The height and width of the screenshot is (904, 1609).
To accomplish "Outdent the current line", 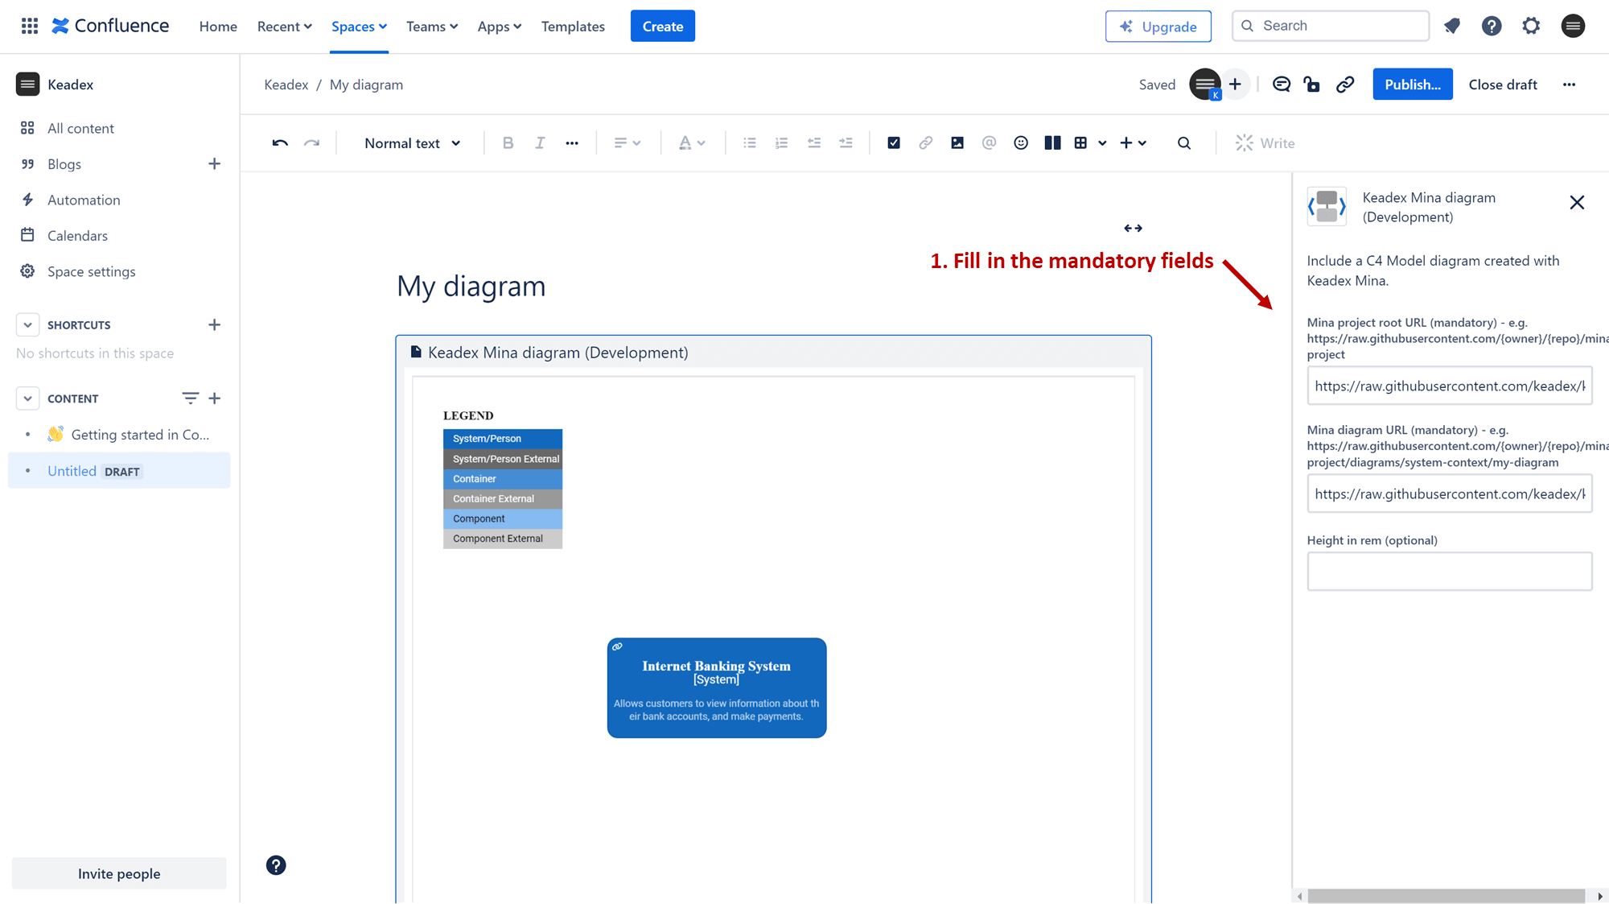I will coord(813,143).
